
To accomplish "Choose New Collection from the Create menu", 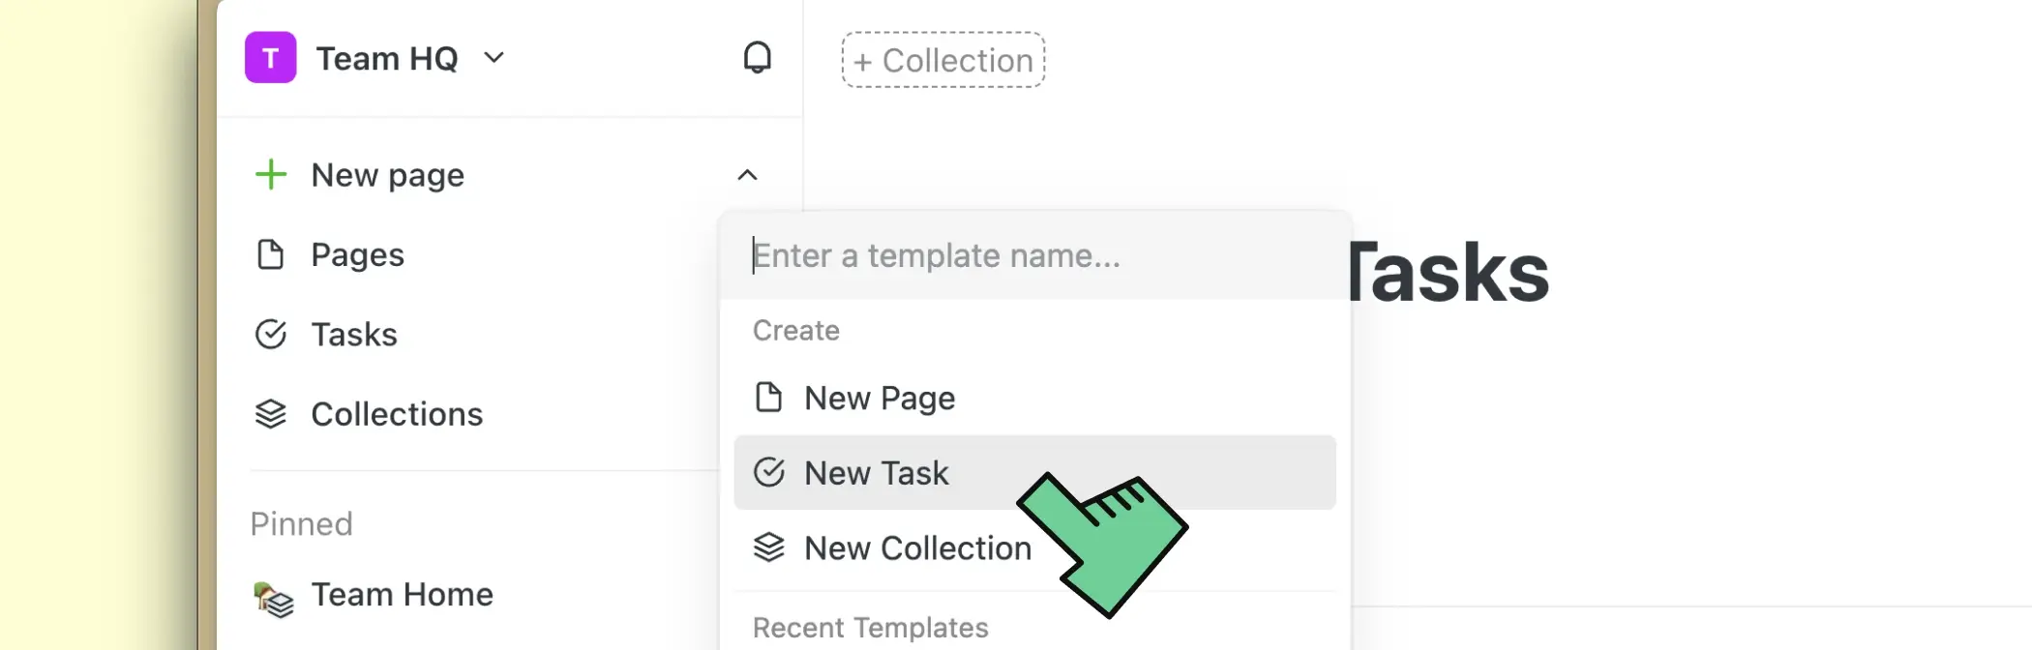I will (917, 548).
